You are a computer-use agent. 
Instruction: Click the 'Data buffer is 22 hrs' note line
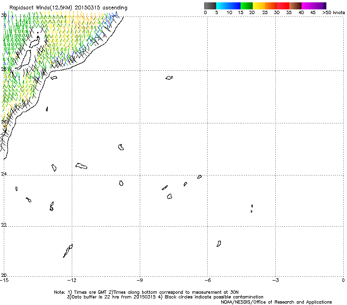[165, 297]
